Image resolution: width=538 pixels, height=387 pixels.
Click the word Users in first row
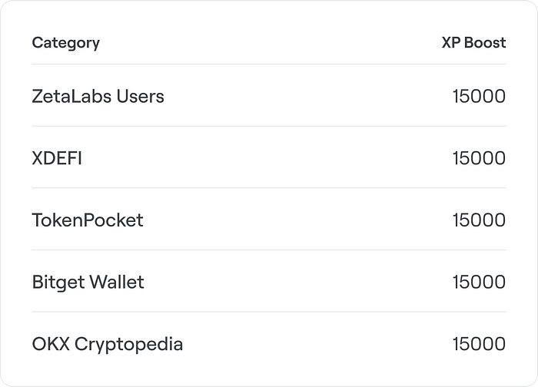click(x=141, y=96)
